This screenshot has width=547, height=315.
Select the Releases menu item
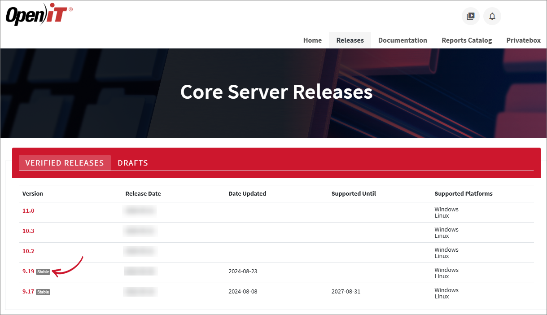(350, 40)
